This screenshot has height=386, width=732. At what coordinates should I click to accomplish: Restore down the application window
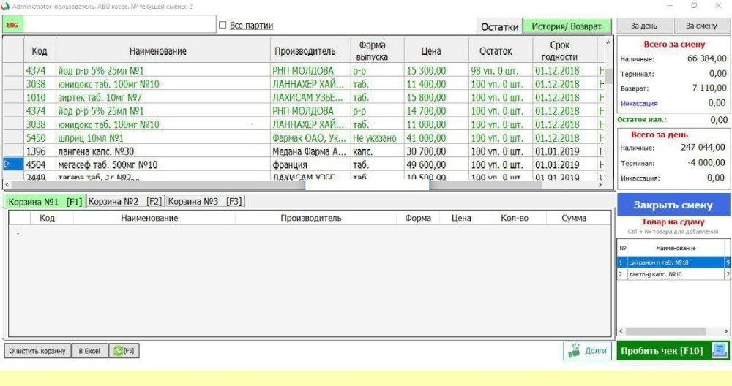694,6
